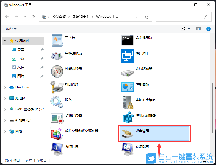Viewport: 216px width, 165px height.
Task: Select the 步骤记录器 recorder icon
Action: [x=57, y=118]
